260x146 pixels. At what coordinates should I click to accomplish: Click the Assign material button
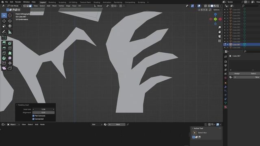[x=237, y=73]
